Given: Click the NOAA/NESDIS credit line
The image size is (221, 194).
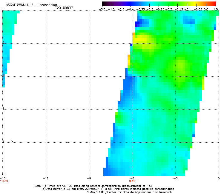Looking at the screenshot, I should [129, 192].
